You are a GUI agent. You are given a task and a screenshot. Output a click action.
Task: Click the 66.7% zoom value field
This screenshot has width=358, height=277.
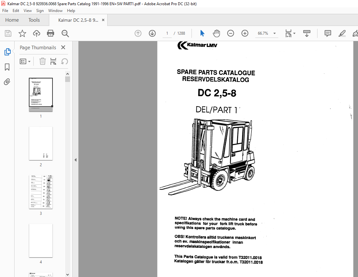263,33
